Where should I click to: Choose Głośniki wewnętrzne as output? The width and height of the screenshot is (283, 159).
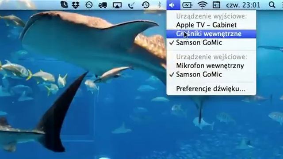(x=211, y=34)
